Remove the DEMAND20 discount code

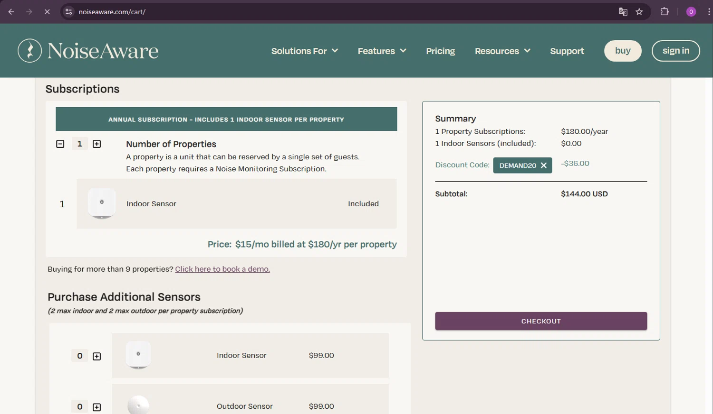click(544, 166)
